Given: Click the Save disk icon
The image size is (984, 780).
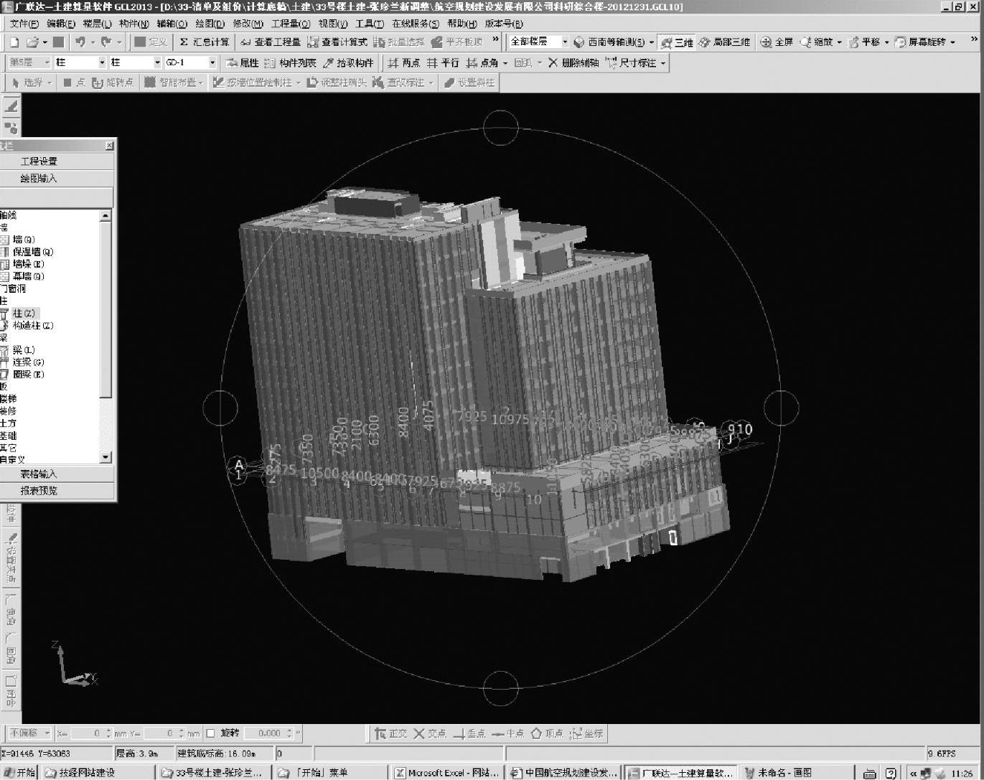Looking at the screenshot, I should click(58, 42).
